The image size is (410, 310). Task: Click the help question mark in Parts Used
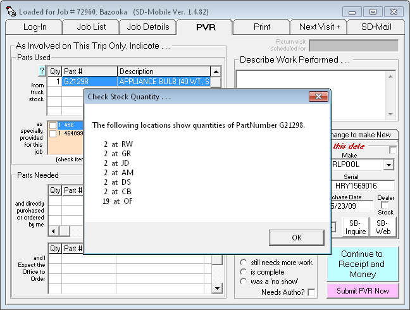42,71
